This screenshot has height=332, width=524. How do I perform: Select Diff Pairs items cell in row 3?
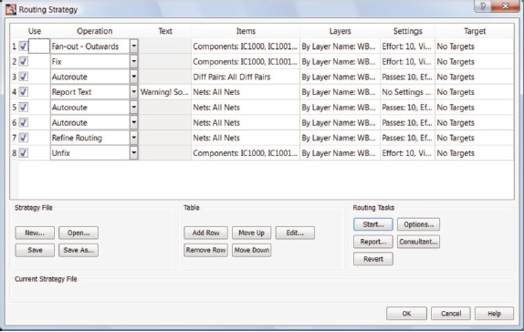coord(246,77)
